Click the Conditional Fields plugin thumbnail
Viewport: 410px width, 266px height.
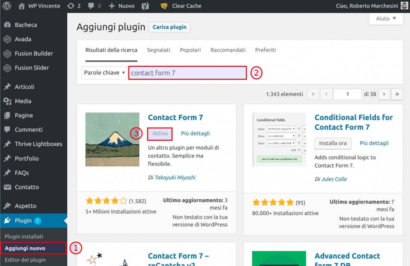click(279, 140)
